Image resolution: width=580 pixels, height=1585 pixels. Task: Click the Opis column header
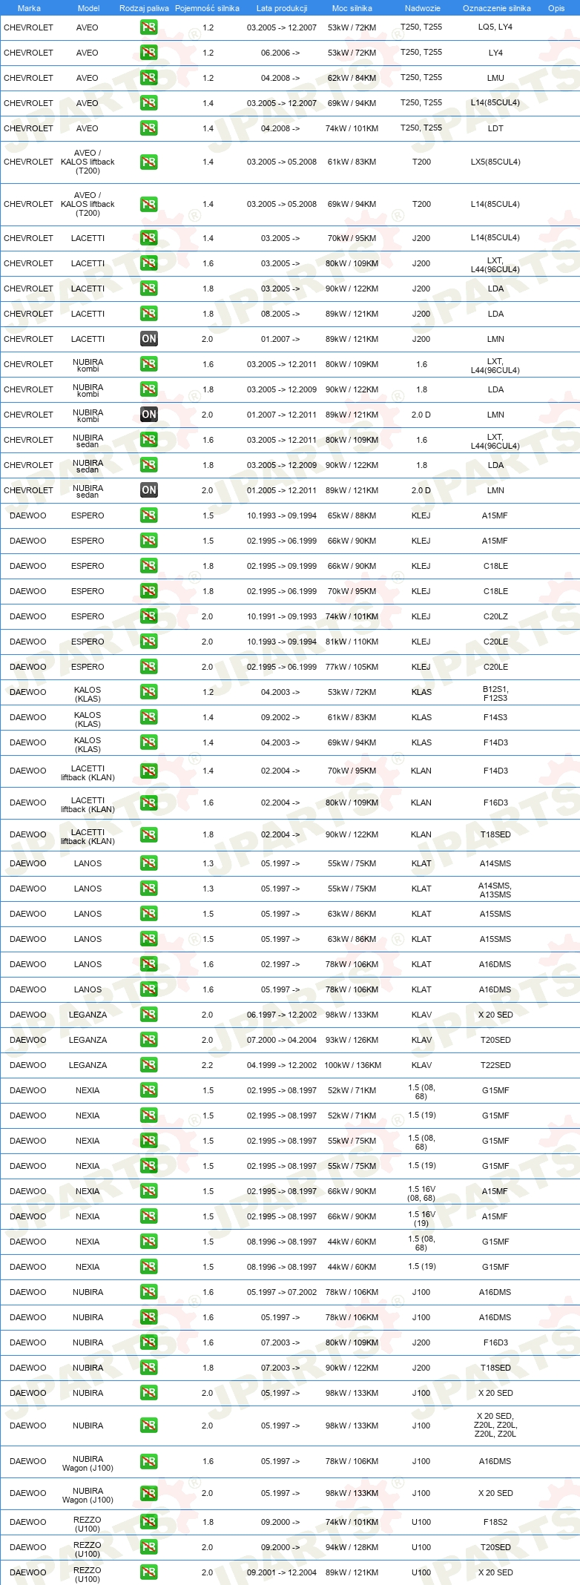click(556, 8)
